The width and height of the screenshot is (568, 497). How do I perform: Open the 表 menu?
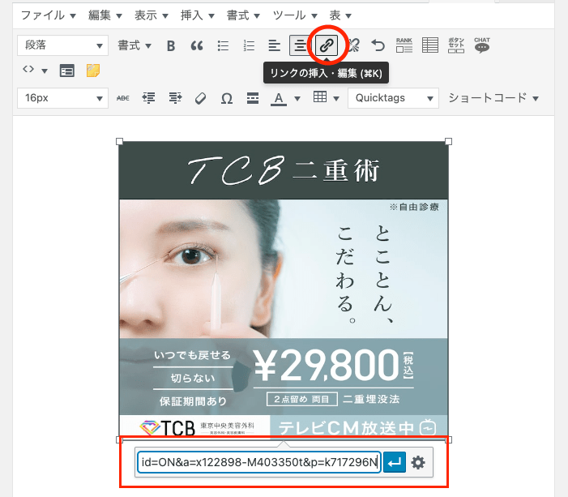(x=340, y=15)
